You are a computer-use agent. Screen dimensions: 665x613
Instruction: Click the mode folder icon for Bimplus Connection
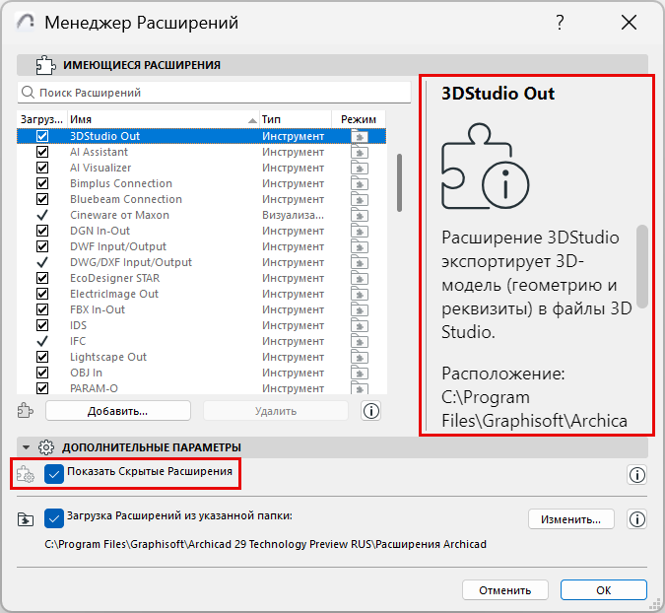click(x=360, y=183)
